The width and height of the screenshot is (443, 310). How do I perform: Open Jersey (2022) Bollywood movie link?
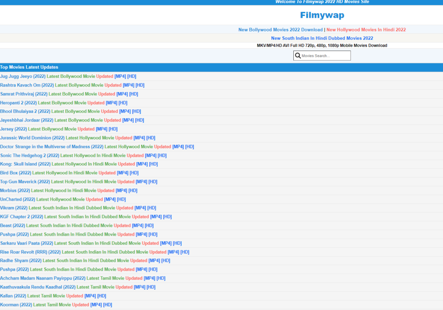(59, 129)
